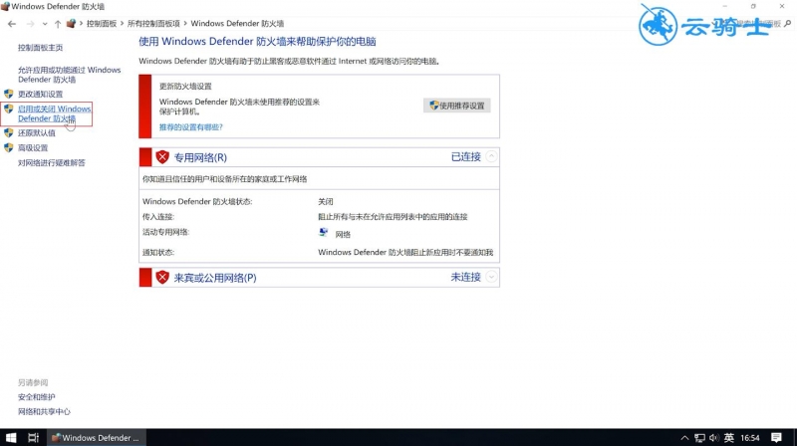
Task: Click Windows Defender 防火墙 breadcrumb
Action: tap(237, 23)
